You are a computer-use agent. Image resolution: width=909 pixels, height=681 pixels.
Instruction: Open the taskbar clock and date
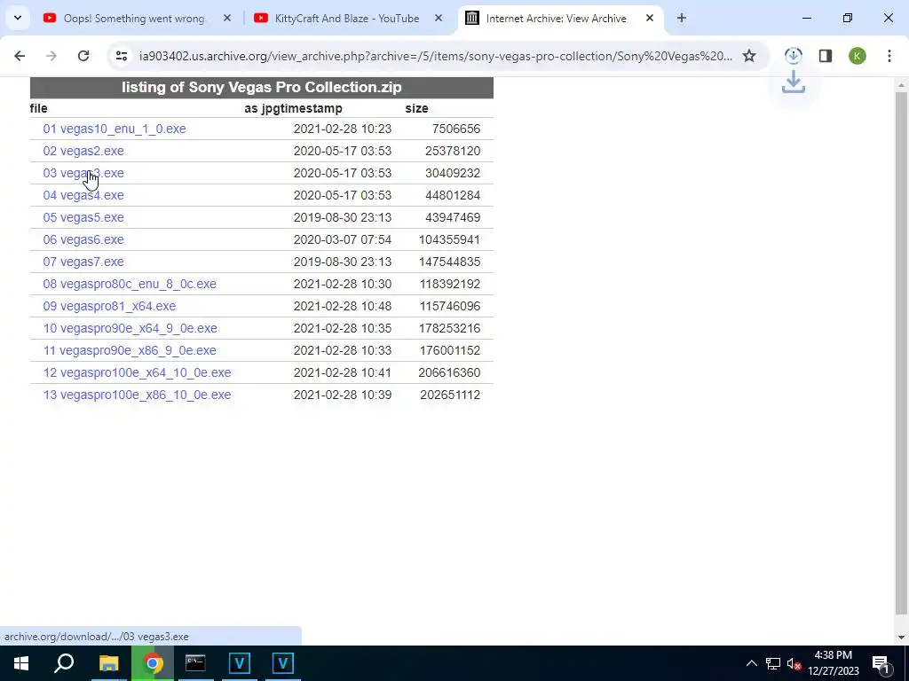pyautogui.click(x=834, y=663)
